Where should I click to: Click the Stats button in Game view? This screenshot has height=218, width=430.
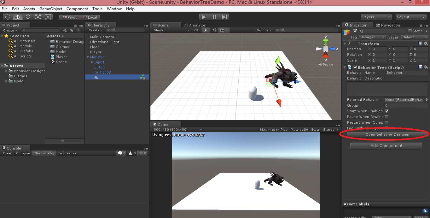coord(315,129)
